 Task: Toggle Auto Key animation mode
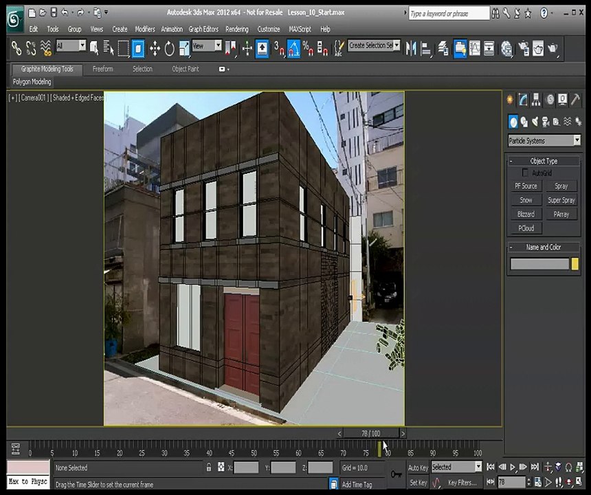(x=418, y=467)
